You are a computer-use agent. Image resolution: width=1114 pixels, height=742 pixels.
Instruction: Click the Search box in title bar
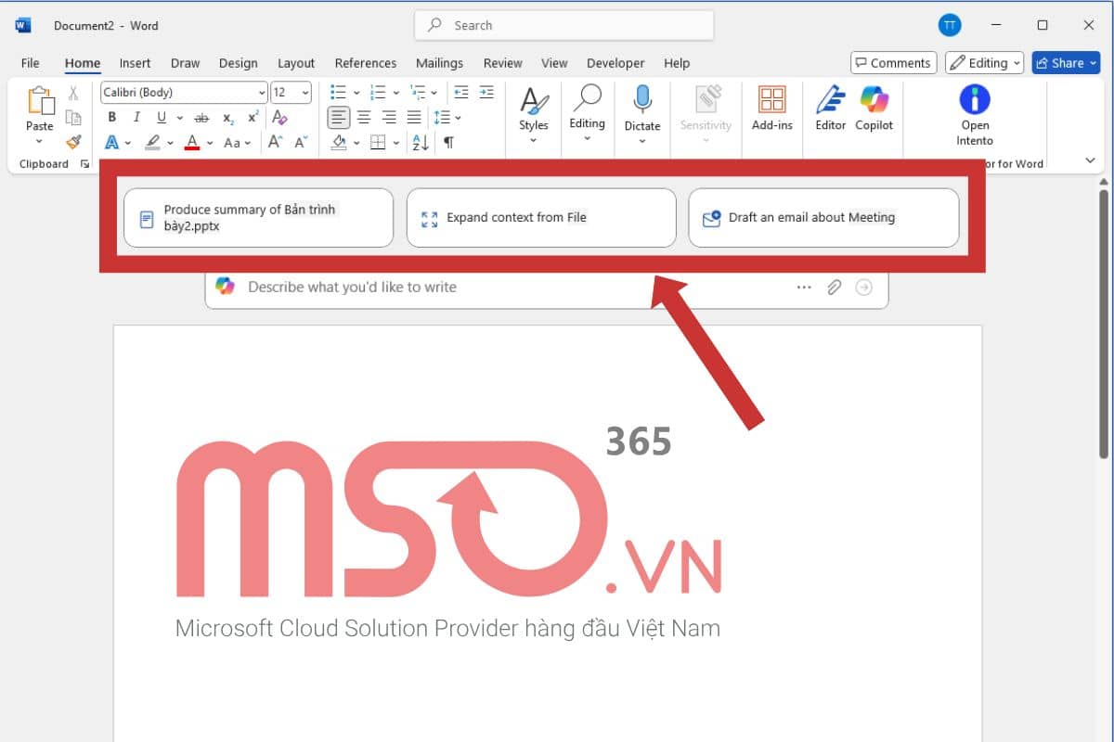[563, 26]
